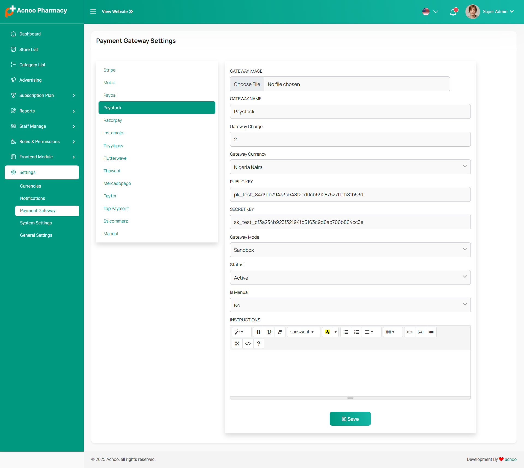Open the notification bell icon
Screen dimensions: 524x468
point(453,12)
